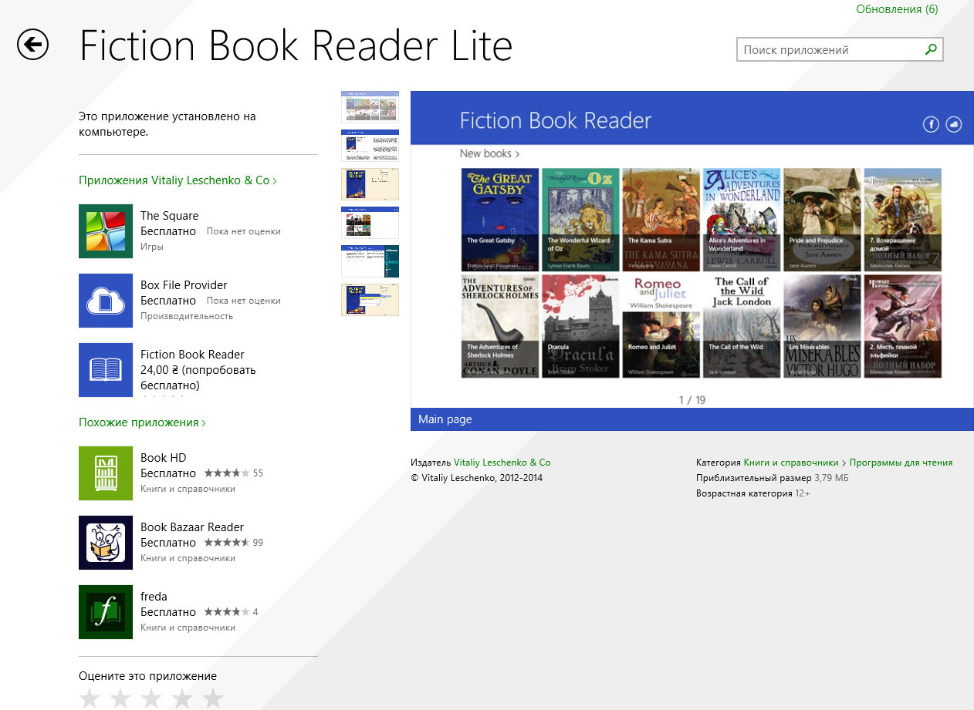Rate the app five stars

coord(212,698)
